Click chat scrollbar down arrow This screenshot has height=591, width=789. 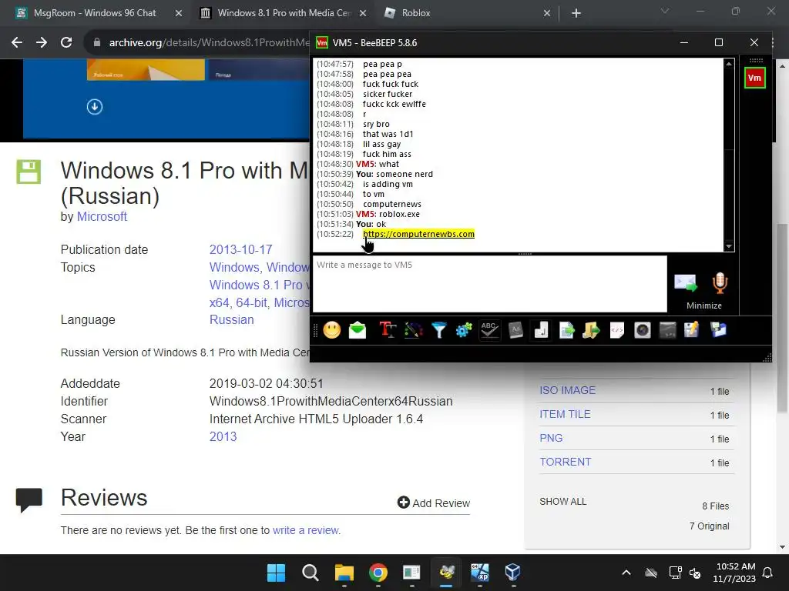click(x=729, y=246)
